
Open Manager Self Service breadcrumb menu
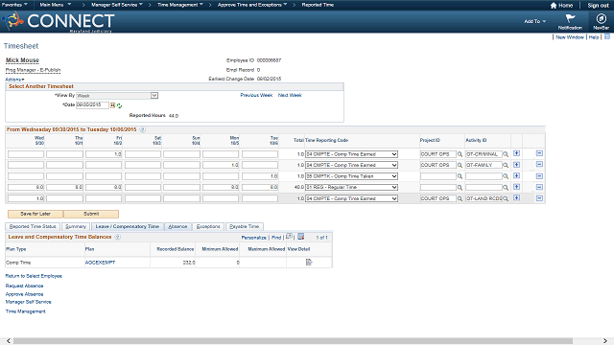pyautogui.click(x=117, y=5)
